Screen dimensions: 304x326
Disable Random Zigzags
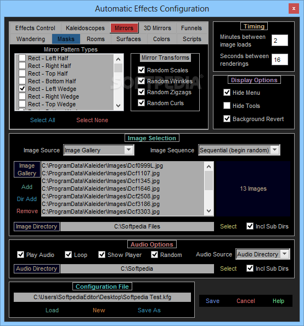tap(142, 92)
